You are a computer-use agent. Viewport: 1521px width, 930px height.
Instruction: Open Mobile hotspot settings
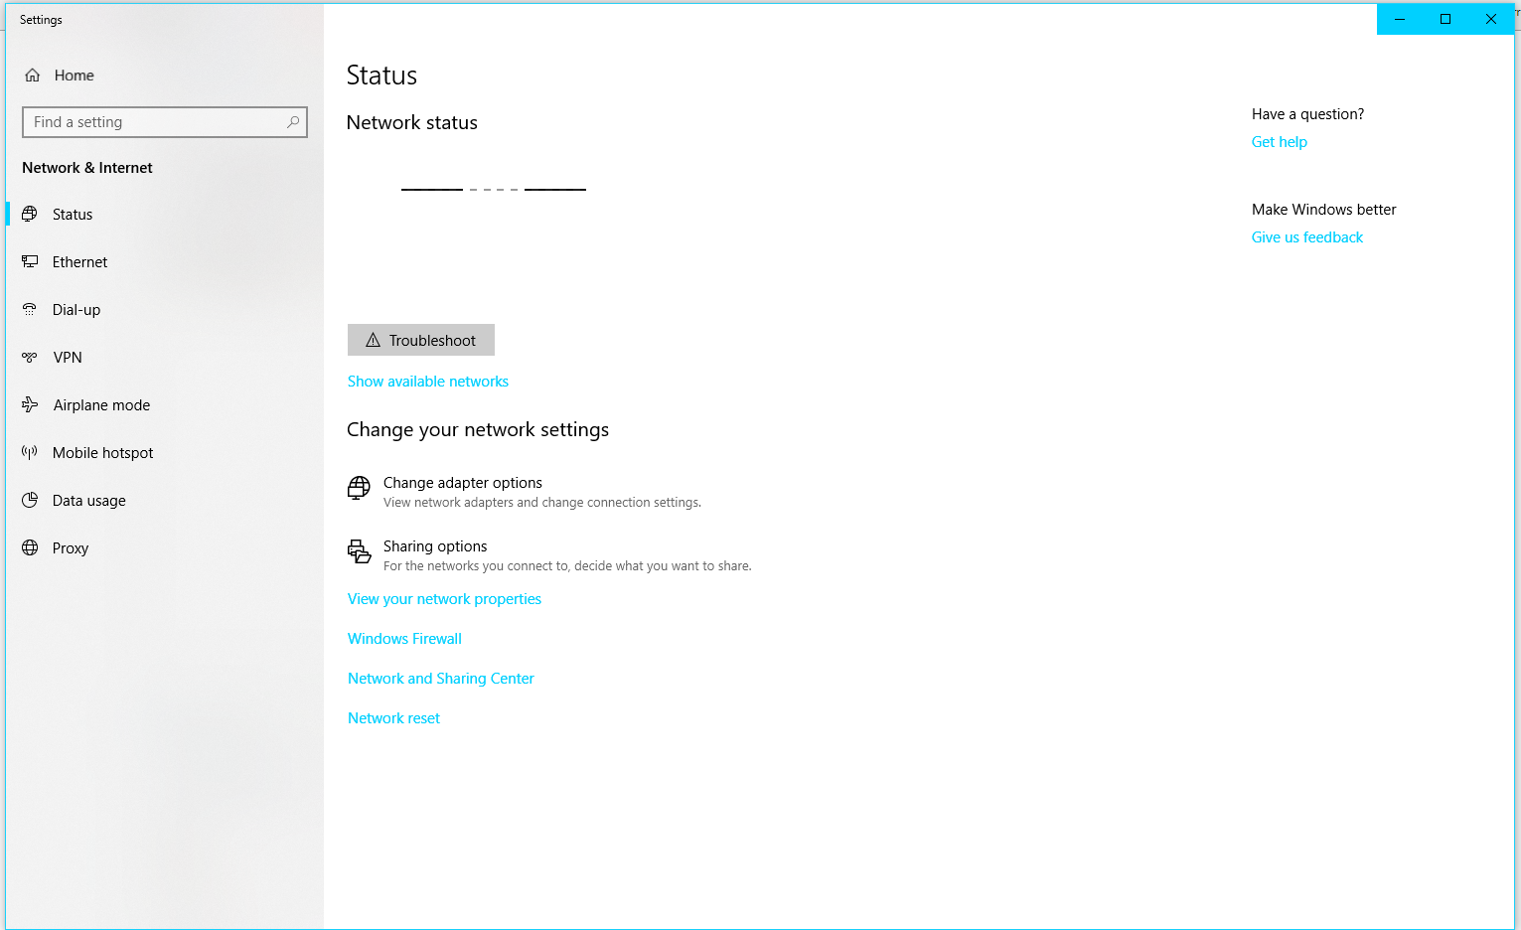(164, 453)
